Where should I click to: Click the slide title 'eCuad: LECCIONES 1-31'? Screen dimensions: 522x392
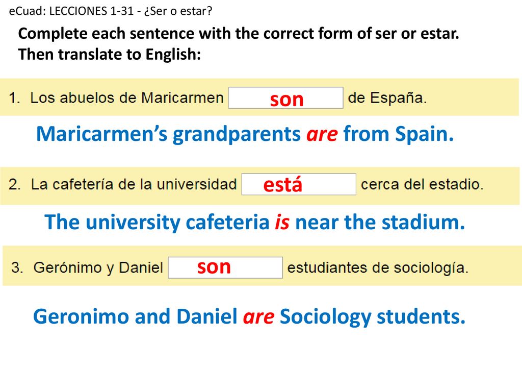tap(71, 11)
